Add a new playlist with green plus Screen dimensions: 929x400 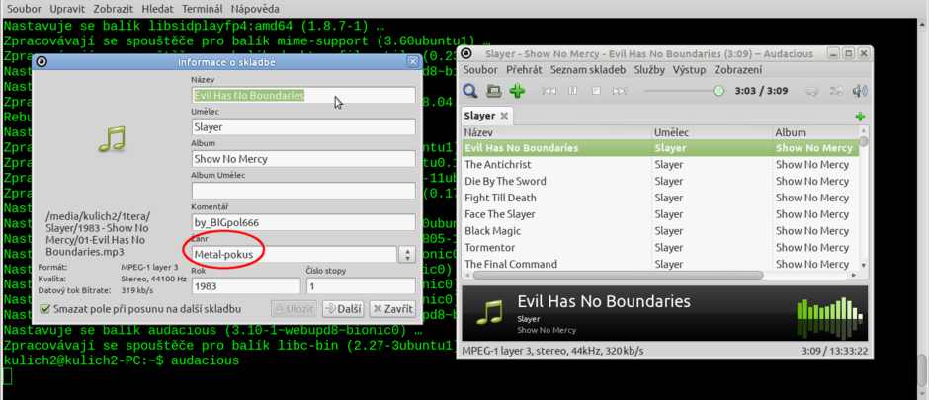pyautogui.click(x=860, y=117)
